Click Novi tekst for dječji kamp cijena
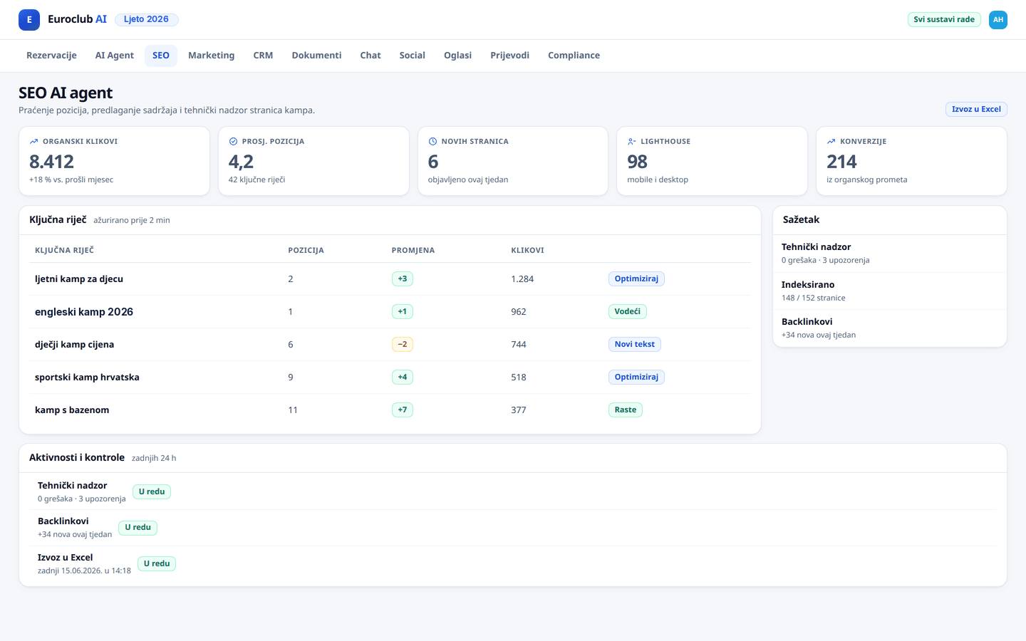The width and height of the screenshot is (1026, 641). pos(635,344)
